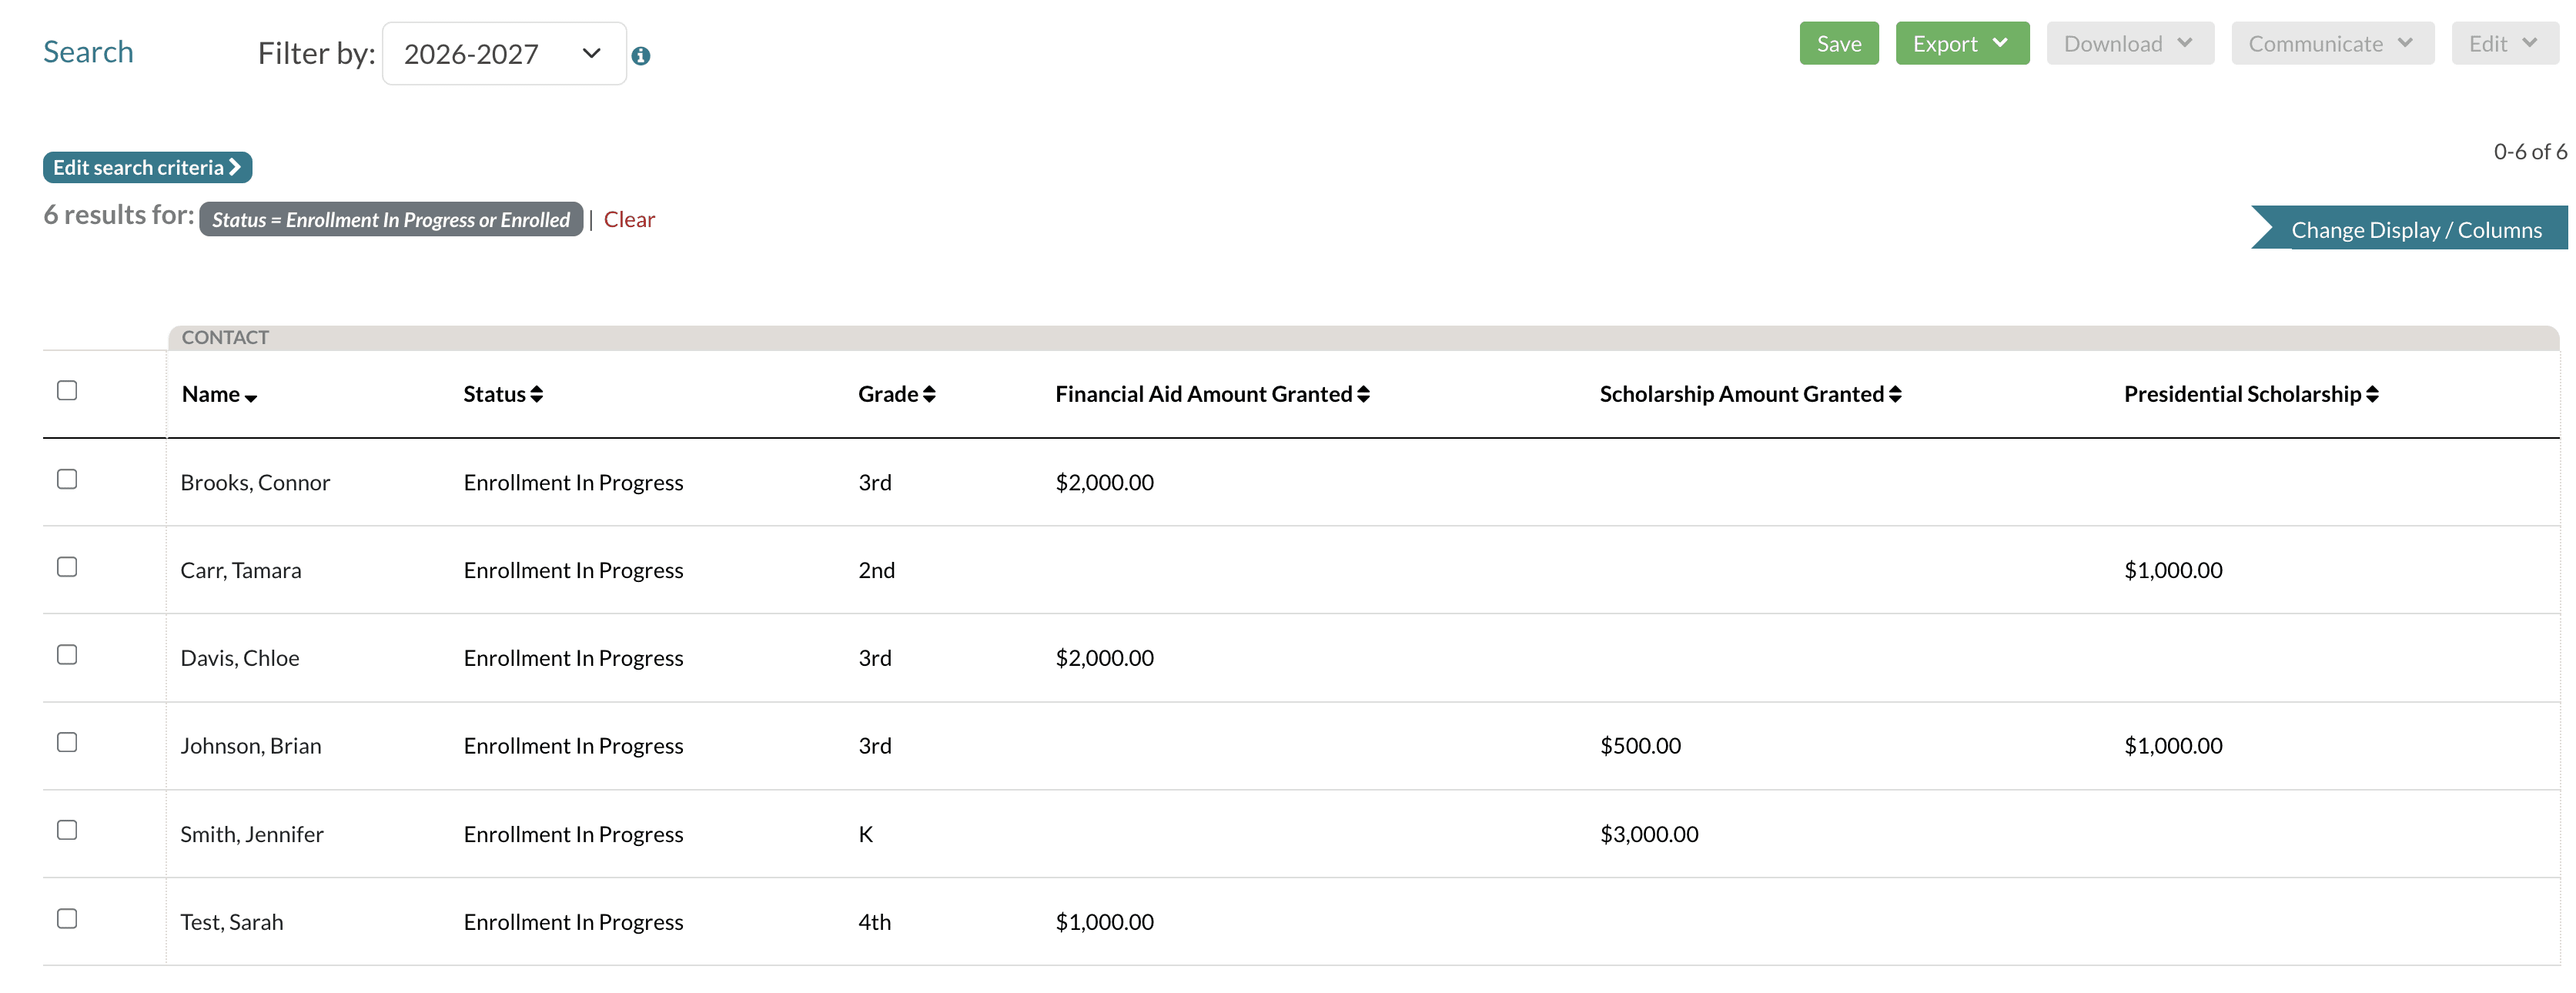The image size is (2576, 993).
Task: Open Davis, Chloe contact record
Action: point(239,658)
